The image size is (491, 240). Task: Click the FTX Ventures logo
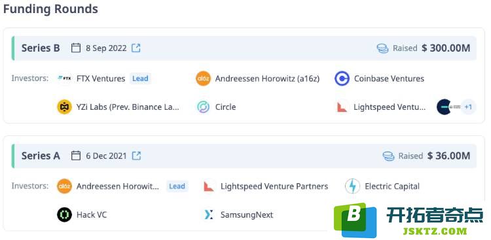pyautogui.click(x=65, y=78)
